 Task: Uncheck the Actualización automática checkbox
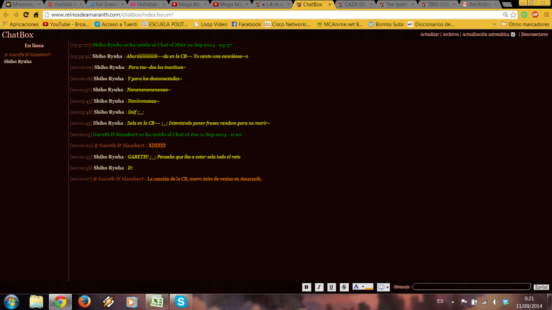(513, 34)
